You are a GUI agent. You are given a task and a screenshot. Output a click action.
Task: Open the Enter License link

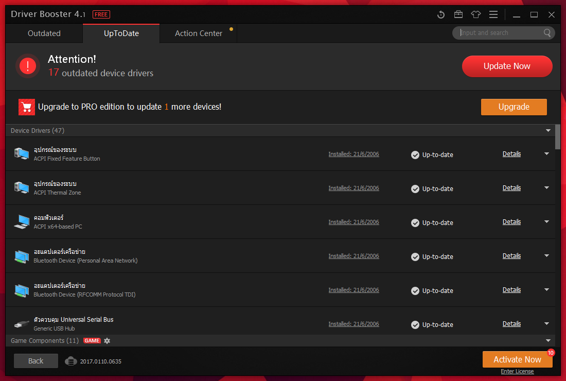pyautogui.click(x=517, y=371)
